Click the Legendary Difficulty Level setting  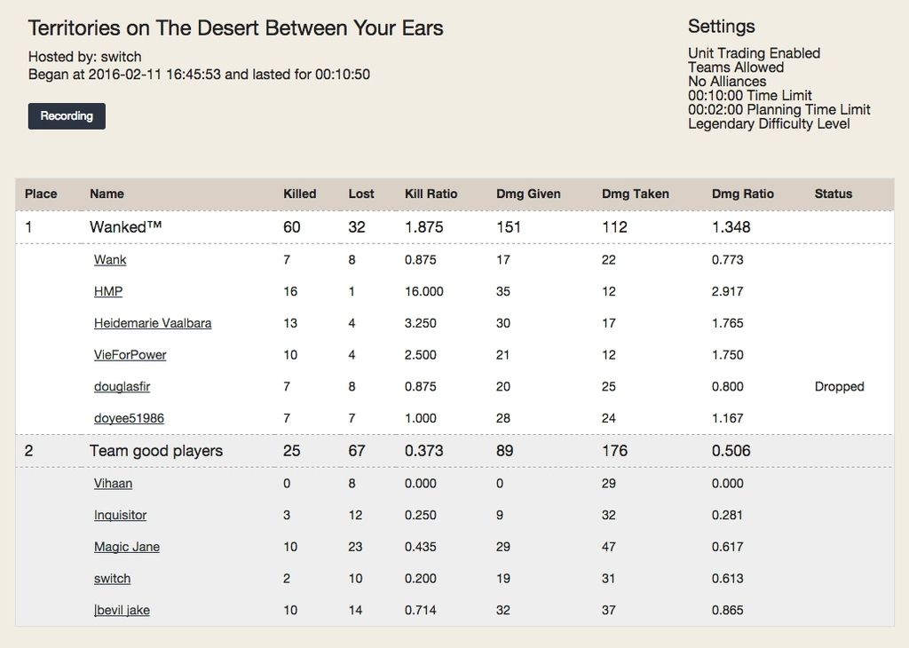(769, 123)
